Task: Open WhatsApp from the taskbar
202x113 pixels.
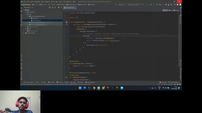Action: click(x=103, y=88)
